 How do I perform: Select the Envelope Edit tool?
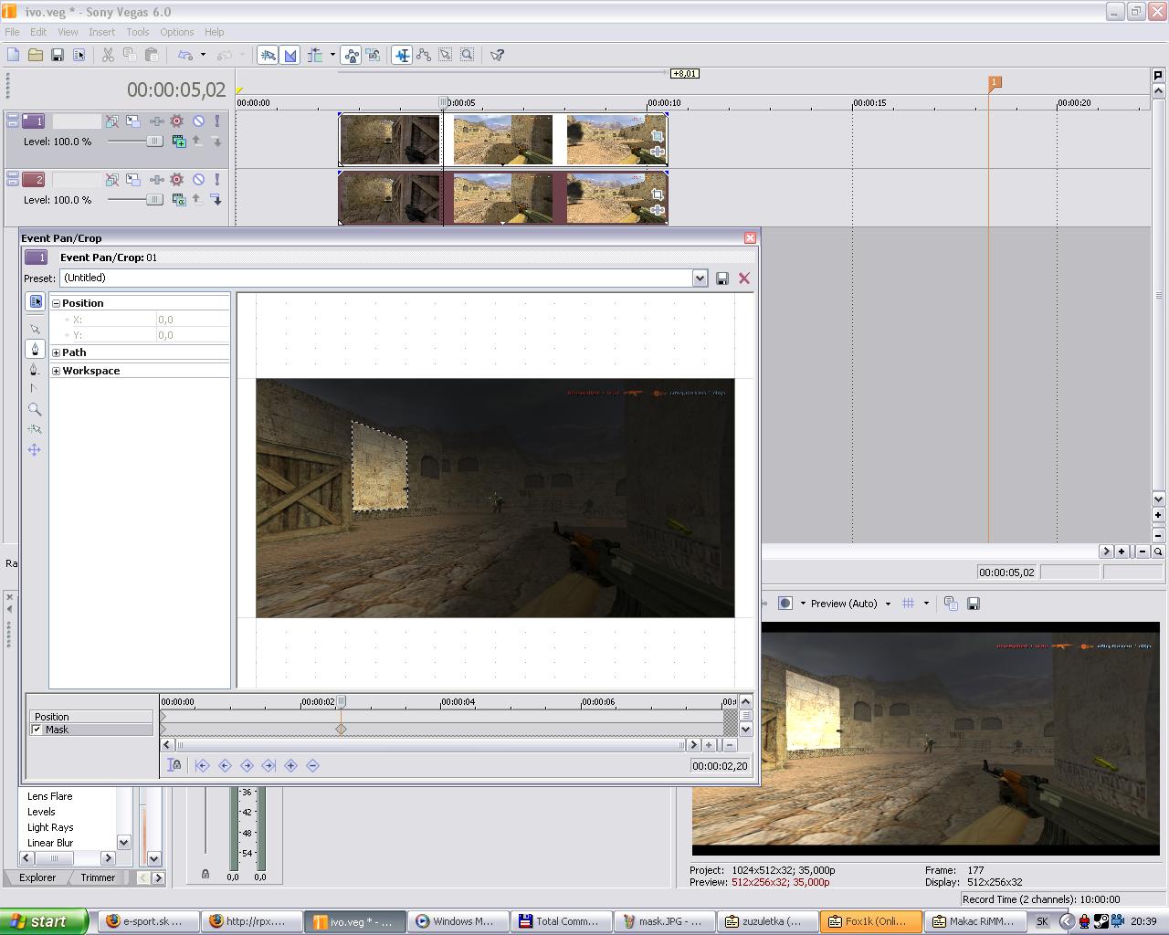[424, 55]
